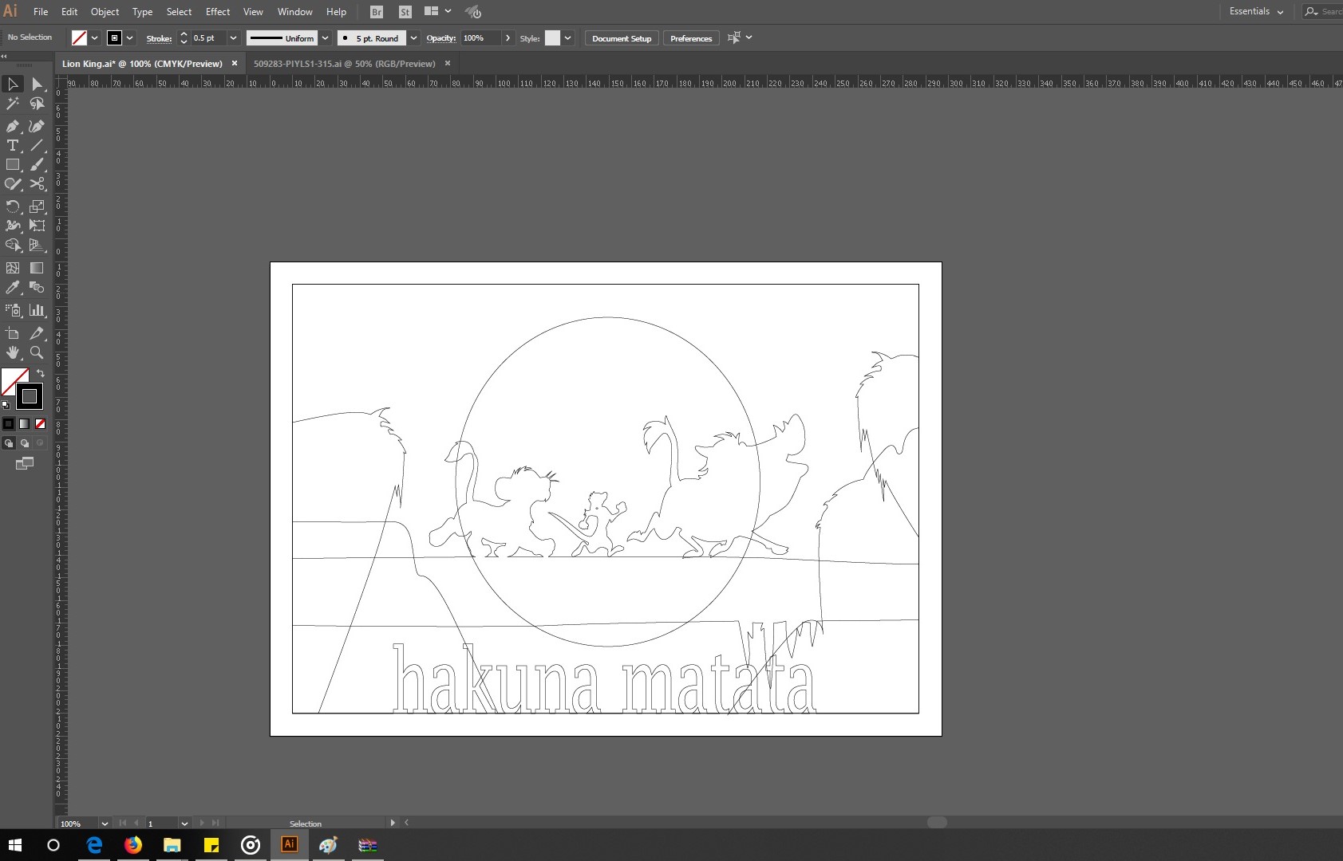
Task: Open the File menu
Action: [x=41, y=12]
